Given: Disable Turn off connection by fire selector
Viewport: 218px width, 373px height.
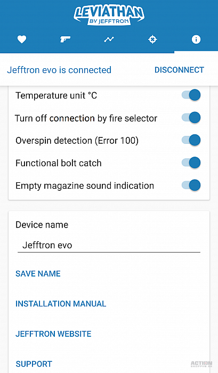Looking at the screenshot, I should click(191, 118).
